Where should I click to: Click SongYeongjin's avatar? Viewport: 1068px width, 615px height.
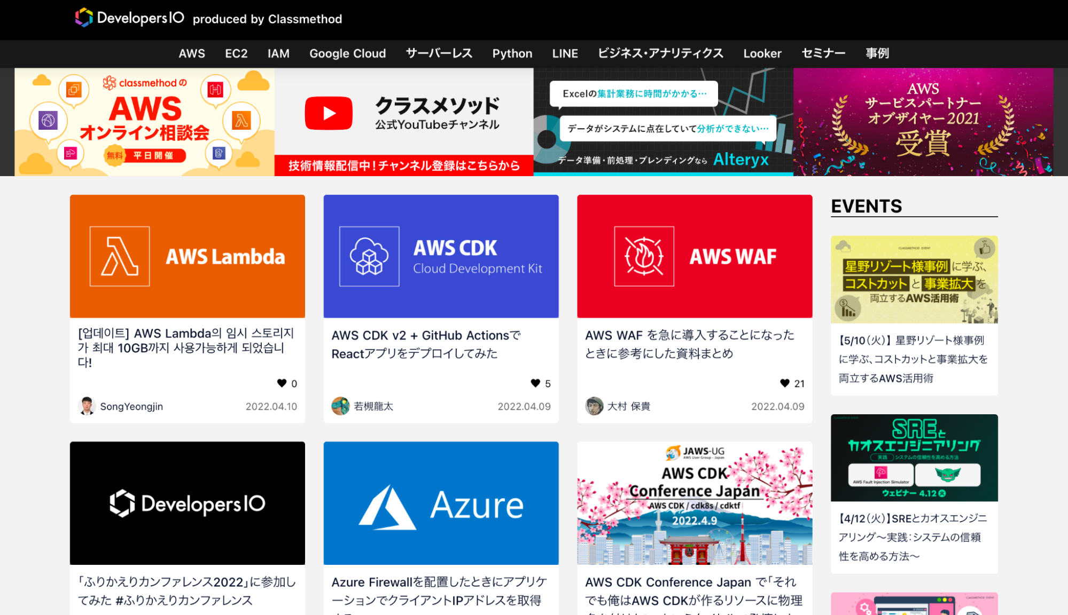click(x=87, y=406)
